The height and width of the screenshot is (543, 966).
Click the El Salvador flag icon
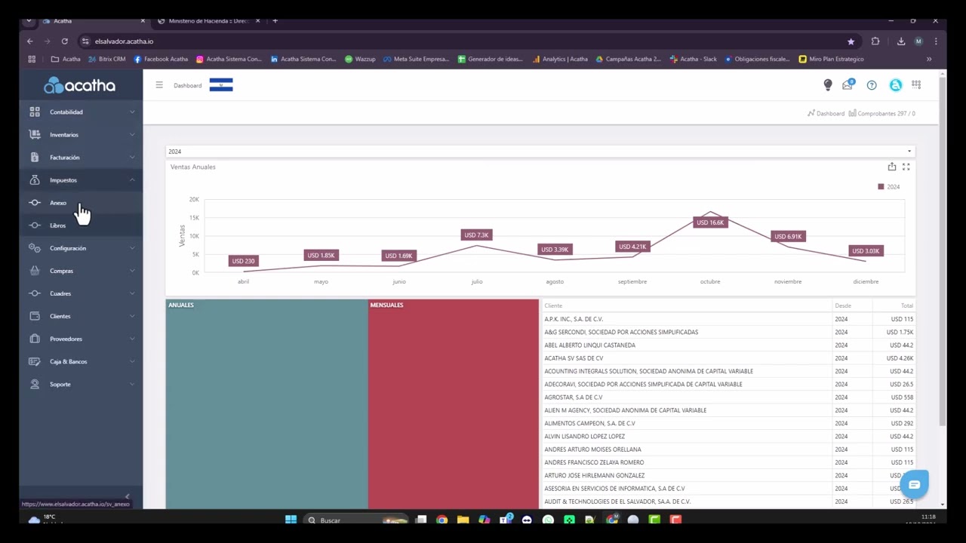[221, 85]
